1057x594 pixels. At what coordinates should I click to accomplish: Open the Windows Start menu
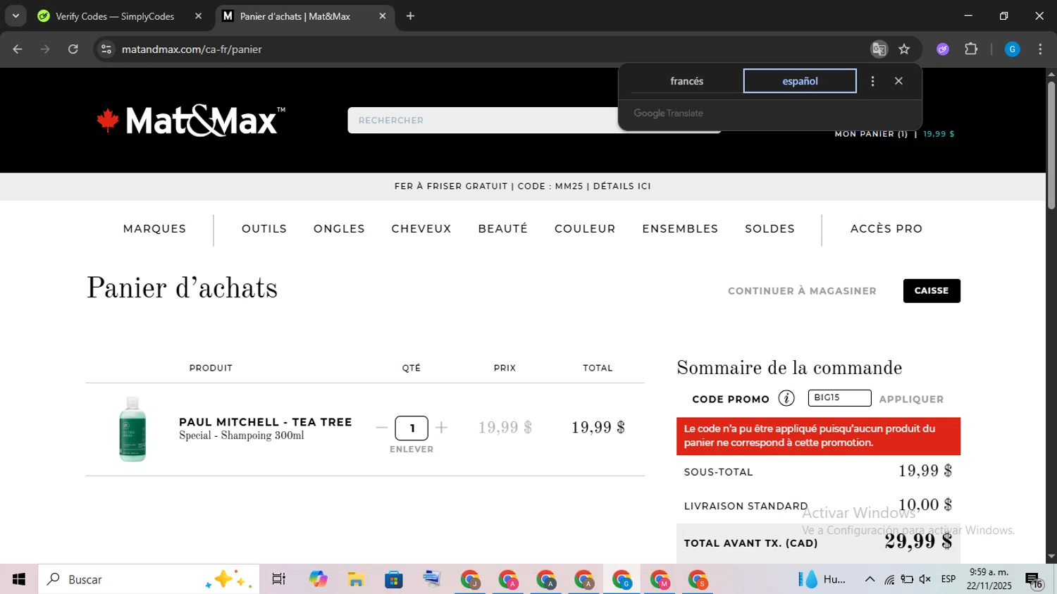(19, 579)
